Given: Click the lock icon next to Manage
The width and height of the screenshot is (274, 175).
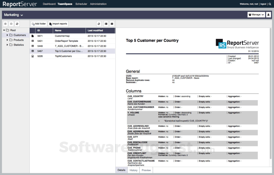Looking at the screenshot, I should pos(268,15).
